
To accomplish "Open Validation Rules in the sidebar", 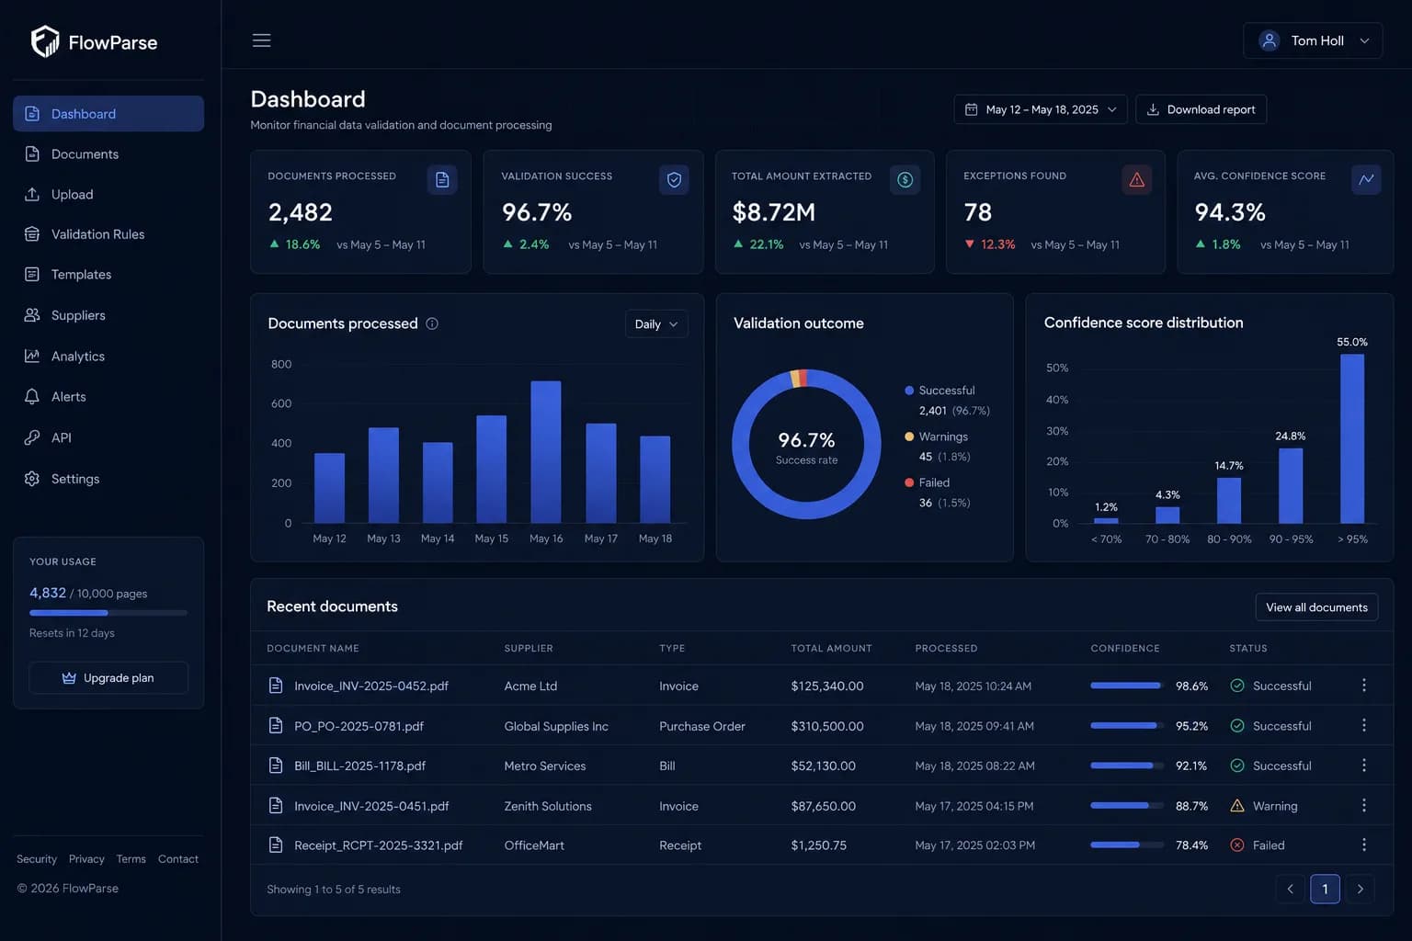I will [108, 234].
